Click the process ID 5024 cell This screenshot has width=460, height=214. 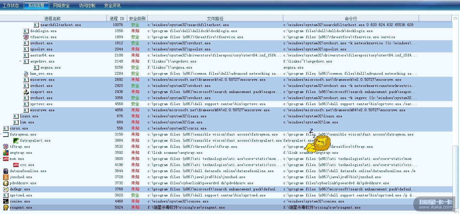click(x=119, y=207)
